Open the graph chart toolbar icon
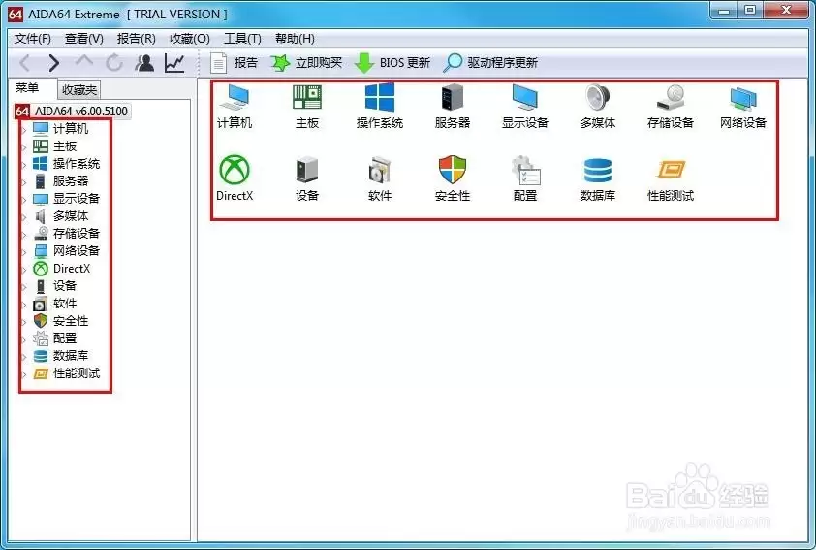 pos(174,63)
